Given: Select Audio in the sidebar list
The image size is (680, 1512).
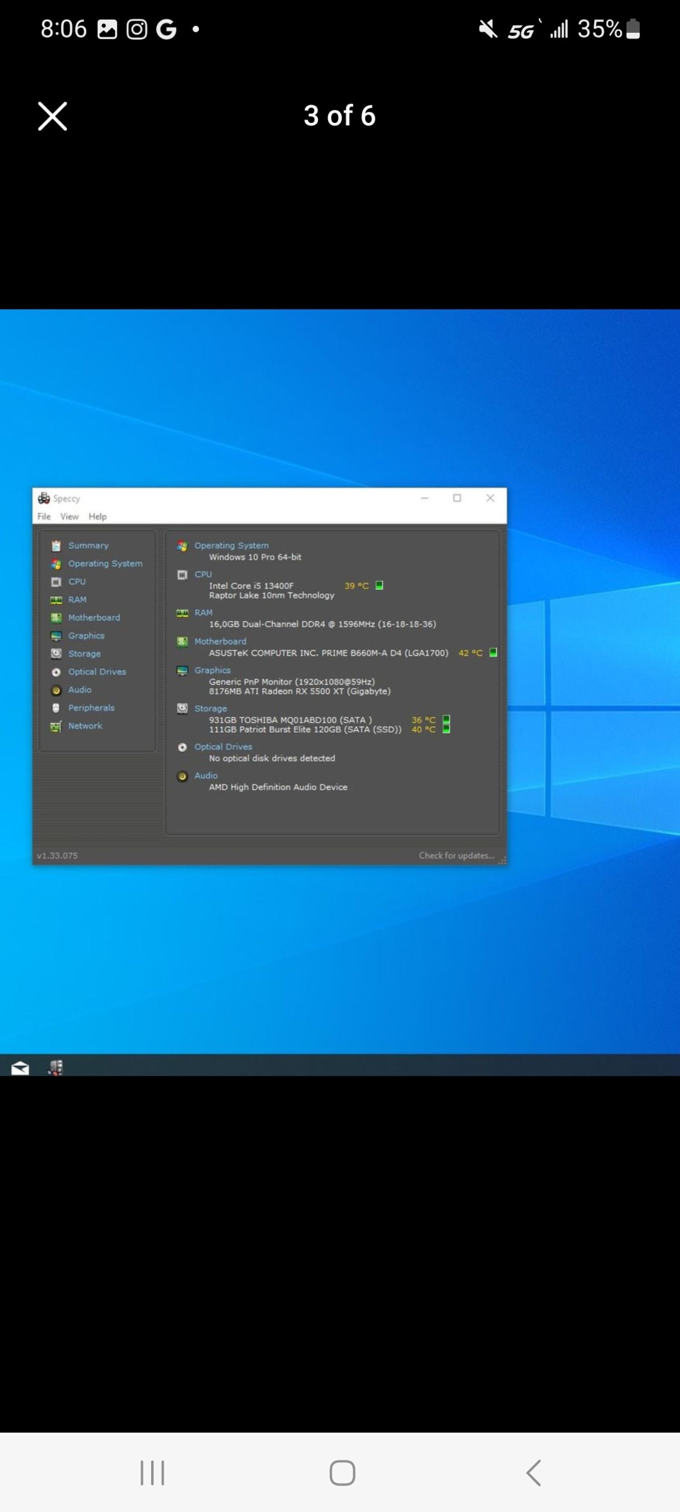Looking at the screenshot, I should coord(80,690).
